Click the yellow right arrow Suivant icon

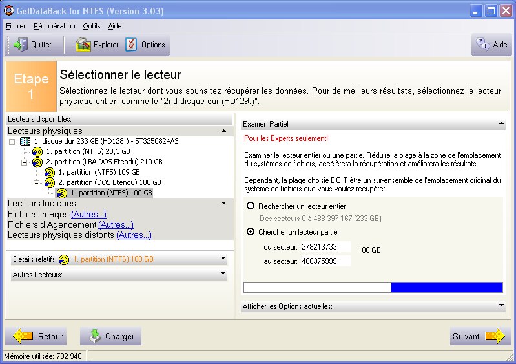pos(495,336)
